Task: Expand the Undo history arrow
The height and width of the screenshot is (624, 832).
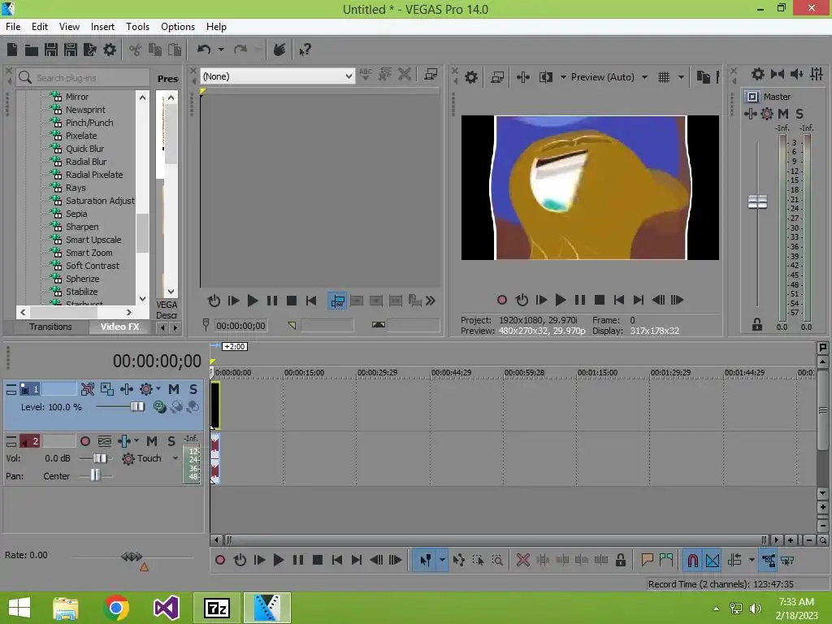Action: 221,50
